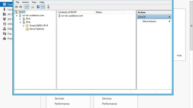The width and height of the screenshot is (193, 108).
Task: Click Print Services icon in Server Manager sidebar
Action: (x=5, y=39)
